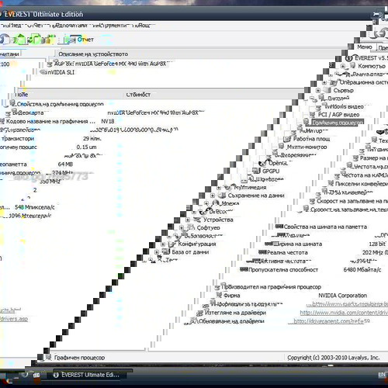The image size is (388, 388).
Task: Click the Видеокарта field row
Action: coord(106,113)
